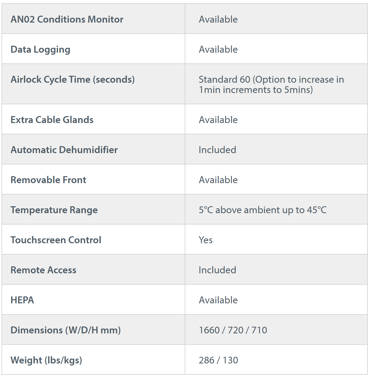The width and height of the screenshot is (368, 375).
Task: Select 'Available' next to Removable Front
Action: [218, 180]
